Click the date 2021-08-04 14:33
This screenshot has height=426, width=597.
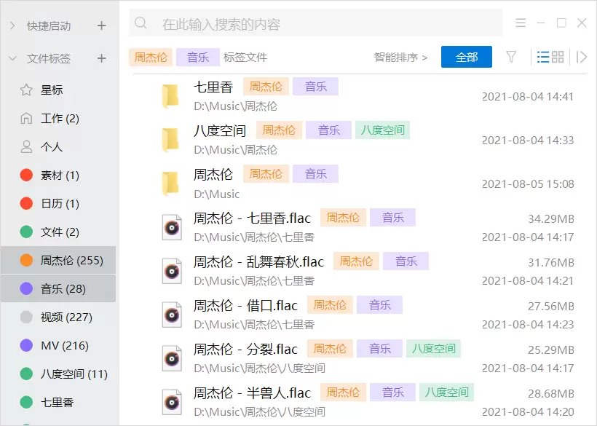[x=528, y=141]
